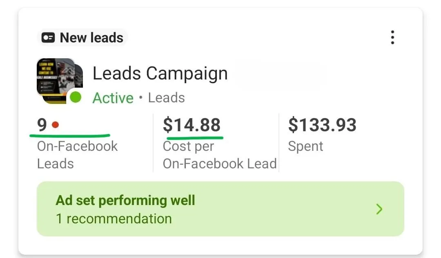Select the Spent metric label
Screen dimensions: 441x258
pyautogui.click(x=305, y=146)
